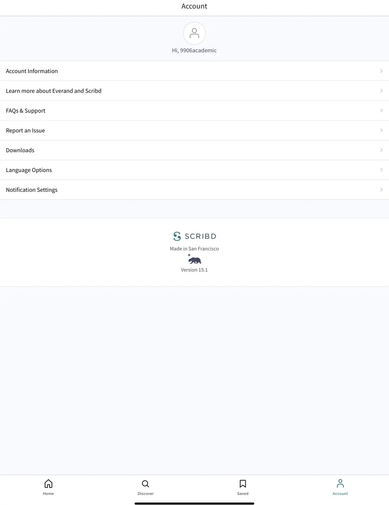
Task: Tap the Scribd logo
Action: (194, 236)
